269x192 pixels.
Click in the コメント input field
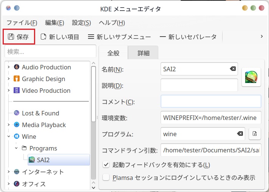210,101
